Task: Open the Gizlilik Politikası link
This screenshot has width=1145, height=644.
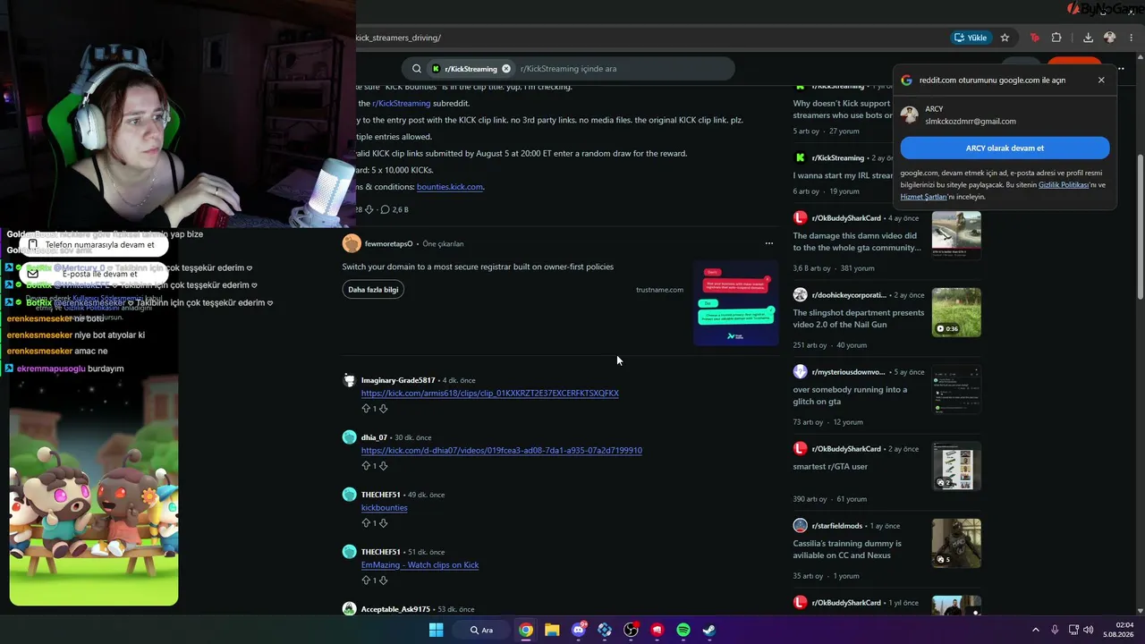Action: (1064, 185)
